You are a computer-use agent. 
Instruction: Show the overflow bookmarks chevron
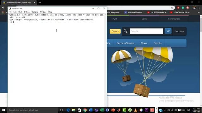pos(199,12)
